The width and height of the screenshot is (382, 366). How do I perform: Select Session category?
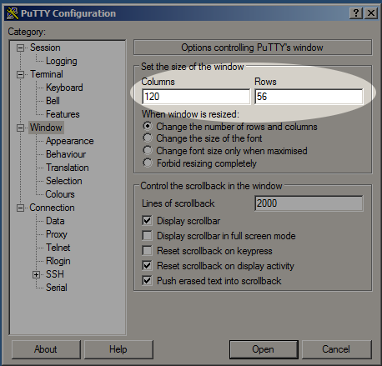point(45,48)
